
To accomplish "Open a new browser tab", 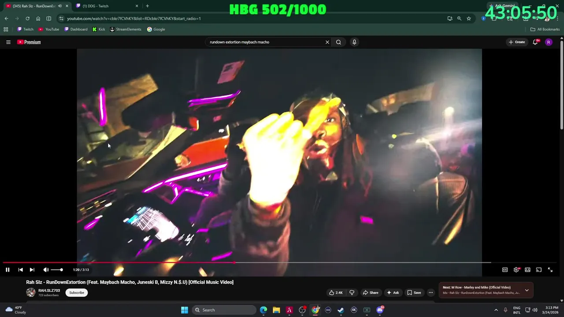I will [147, 6].
